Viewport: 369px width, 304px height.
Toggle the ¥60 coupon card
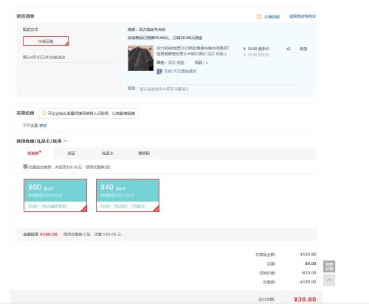tap(55, 196)
